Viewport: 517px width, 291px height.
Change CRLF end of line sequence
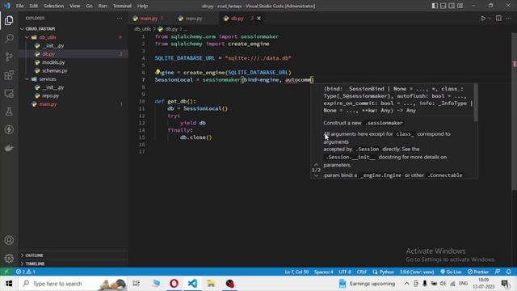[x=362, y=272]
